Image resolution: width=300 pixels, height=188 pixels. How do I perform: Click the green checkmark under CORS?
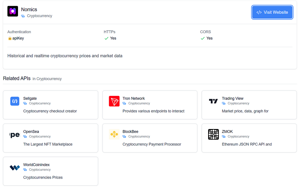tap(203, 39)
